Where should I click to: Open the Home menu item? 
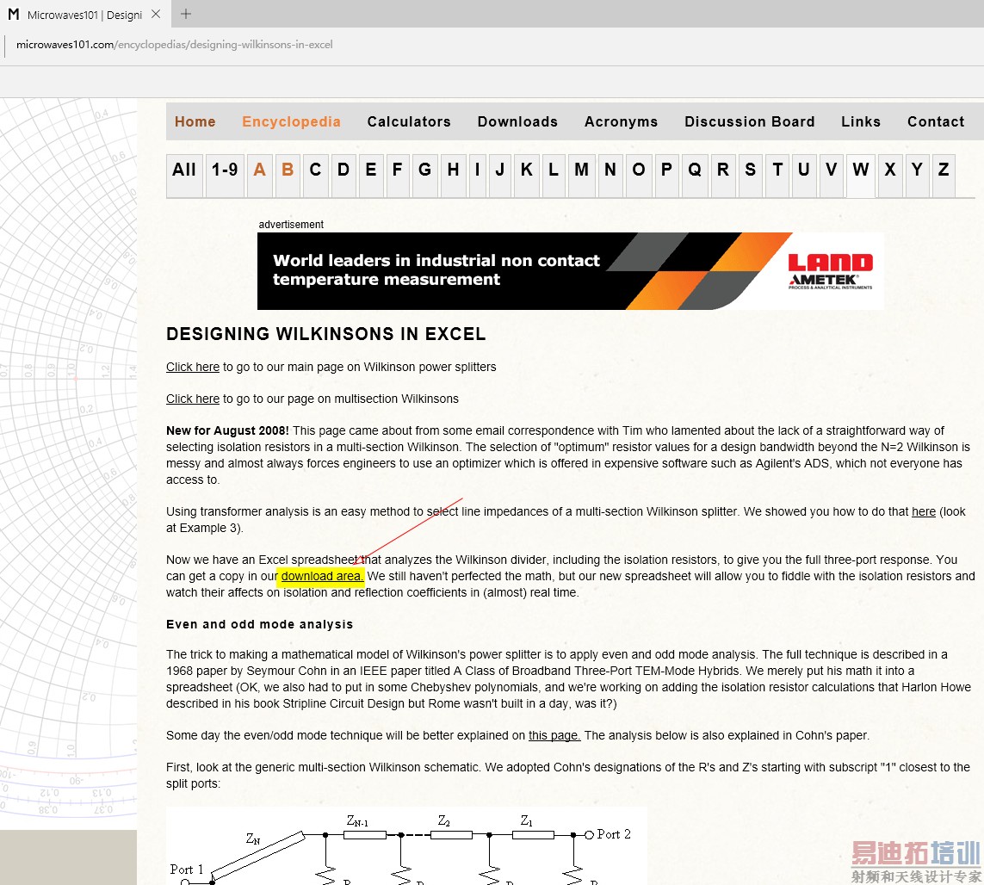(x=195, y=121)
